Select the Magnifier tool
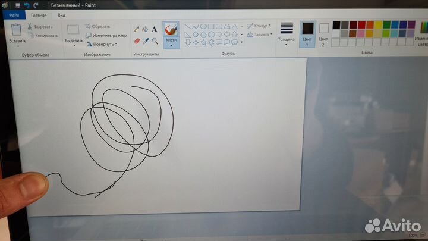Viewport: 428px width, 241px height. (155, 41)
